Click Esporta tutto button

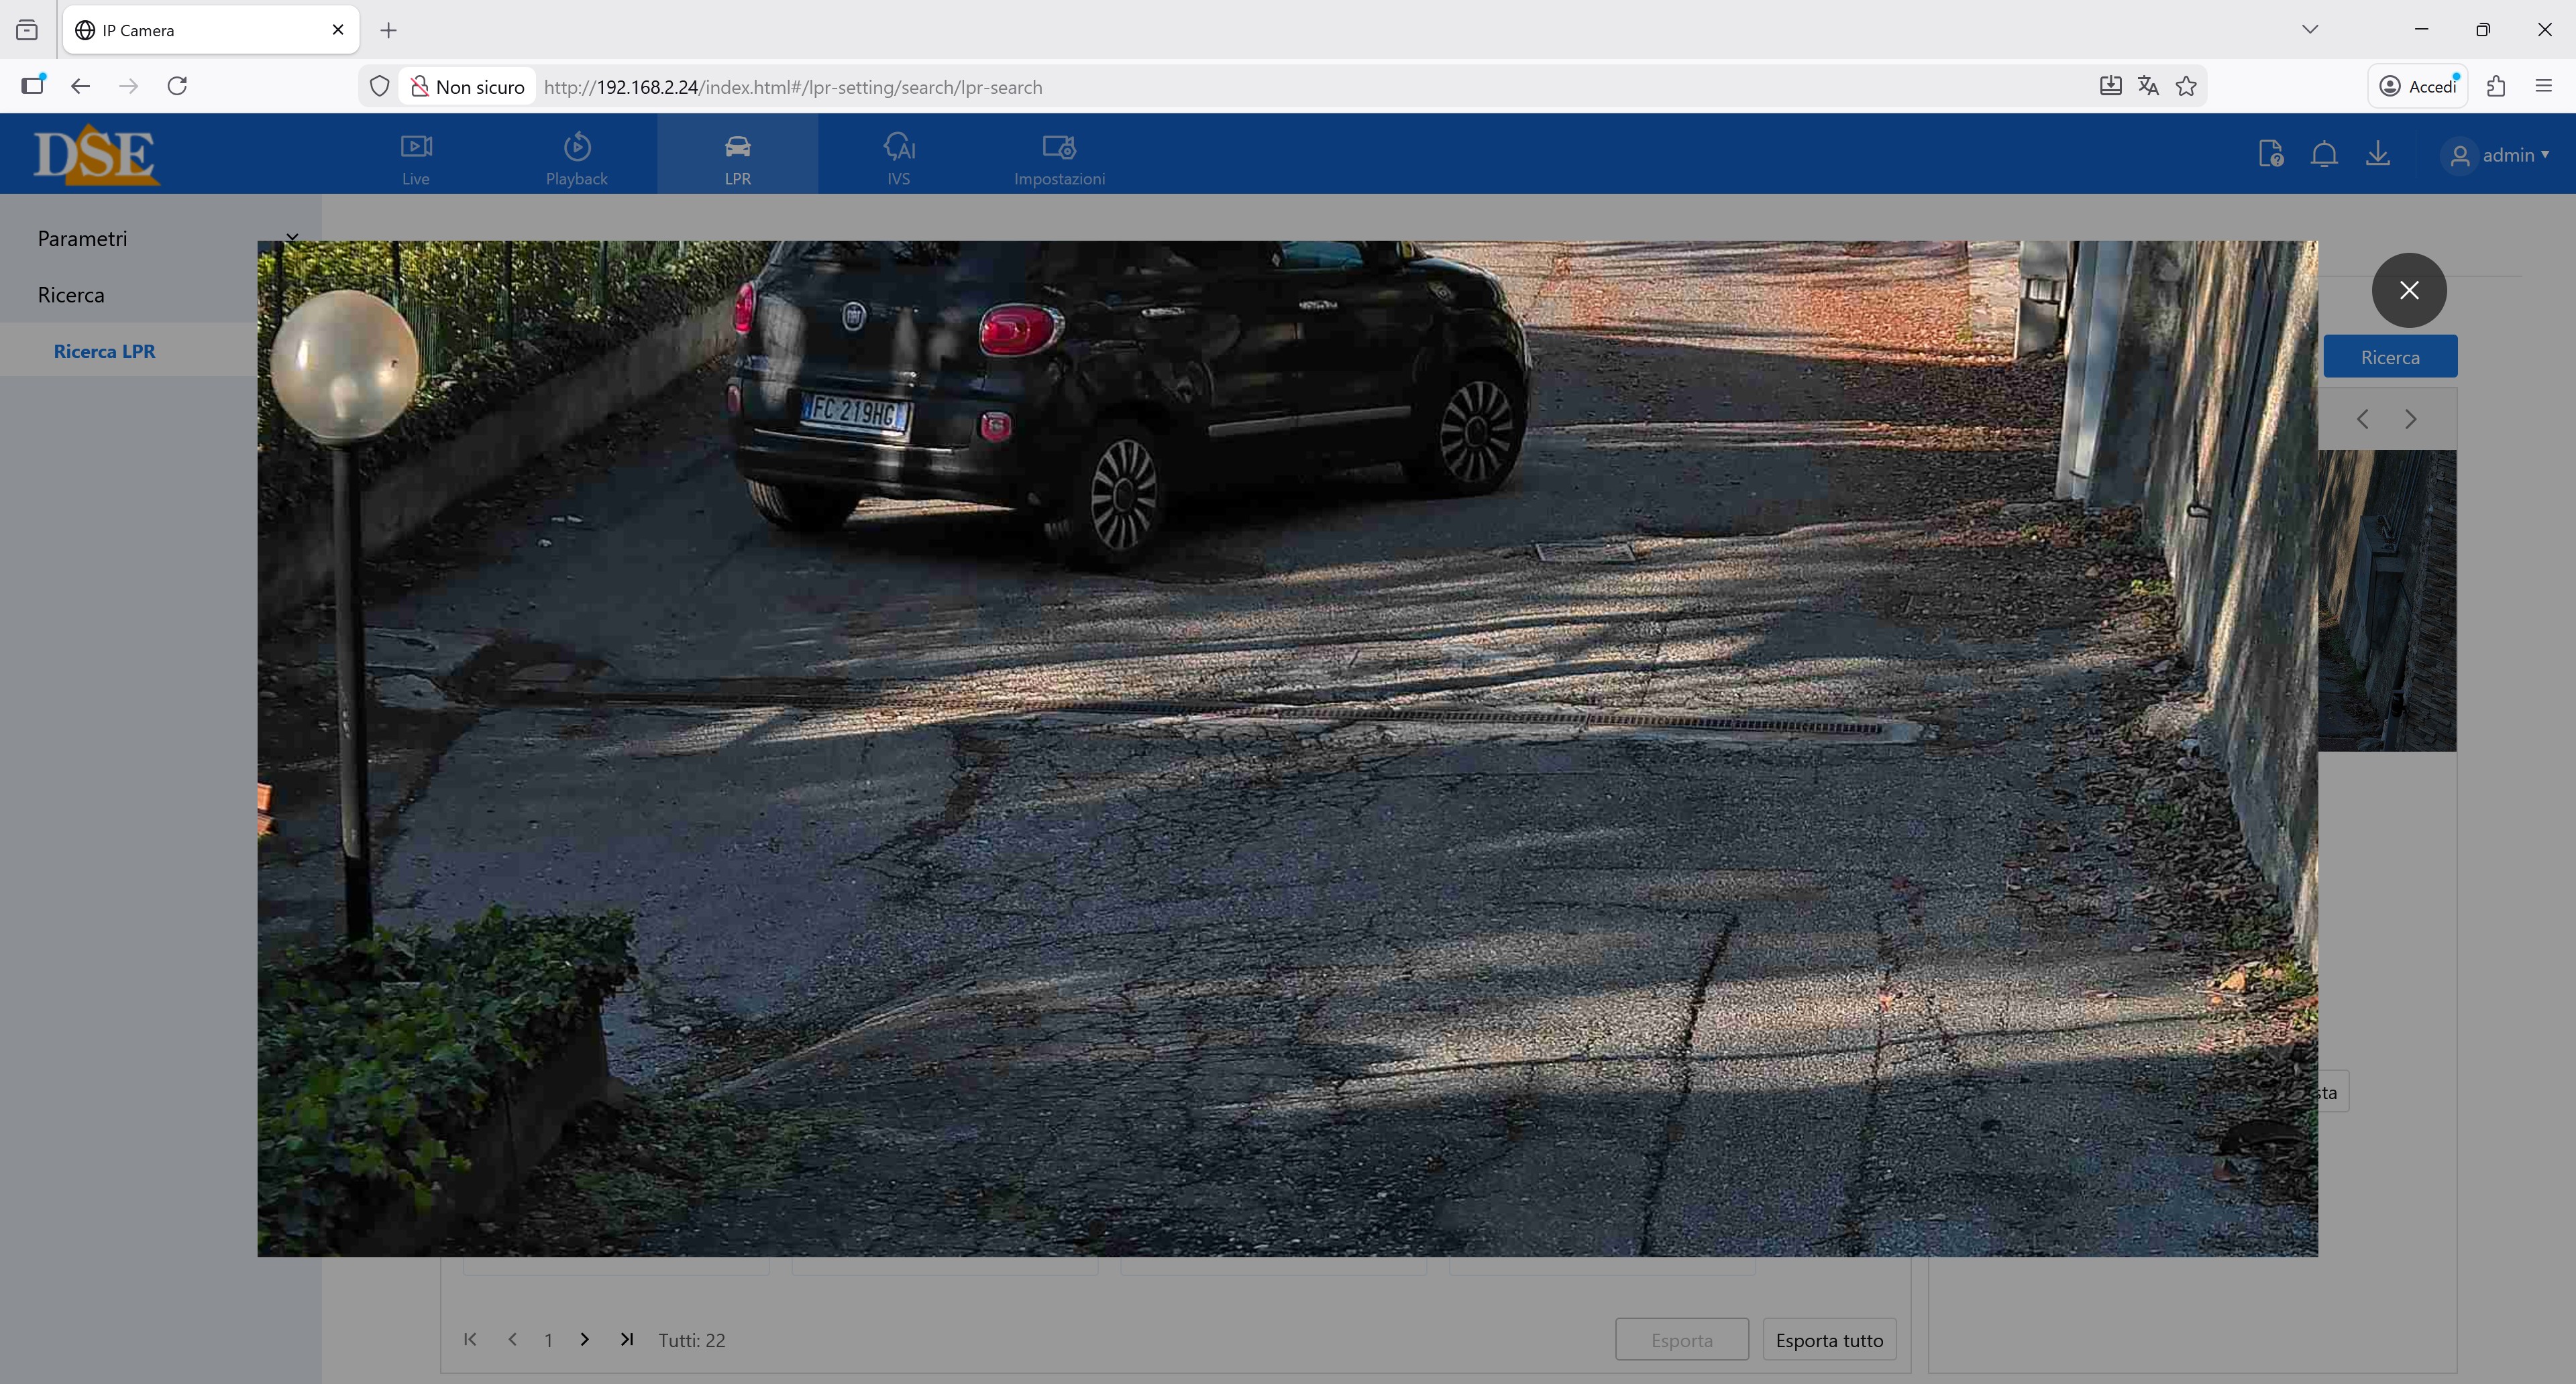pyautogui.click(x=1828, y=1340)
